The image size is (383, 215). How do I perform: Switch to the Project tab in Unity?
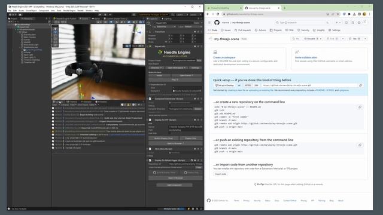(13, 19)
